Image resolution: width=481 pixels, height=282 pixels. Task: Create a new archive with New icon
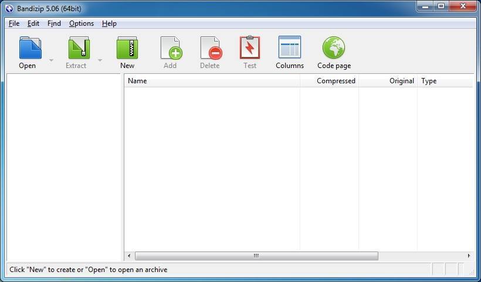click(x=127, y=47)
